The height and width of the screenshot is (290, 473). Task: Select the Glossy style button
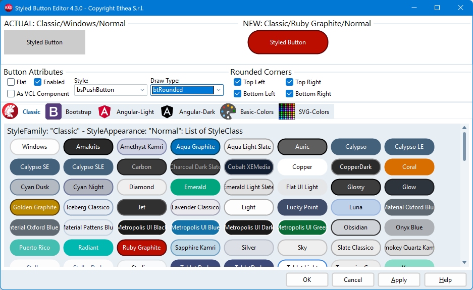coord(356,187)
